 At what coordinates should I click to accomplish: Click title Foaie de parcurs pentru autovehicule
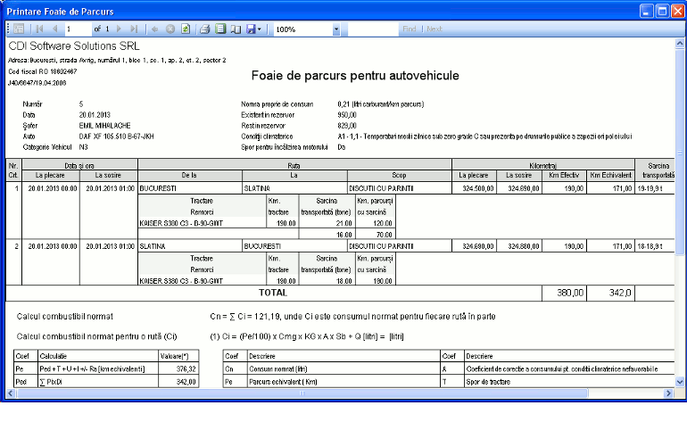355,75
